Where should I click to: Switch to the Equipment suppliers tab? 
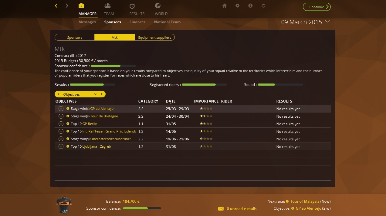tap(154, 38)
